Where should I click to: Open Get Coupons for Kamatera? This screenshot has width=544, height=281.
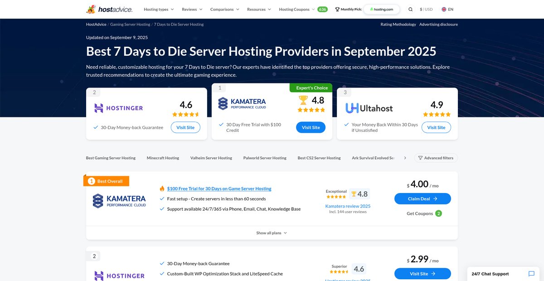[424, 213]
